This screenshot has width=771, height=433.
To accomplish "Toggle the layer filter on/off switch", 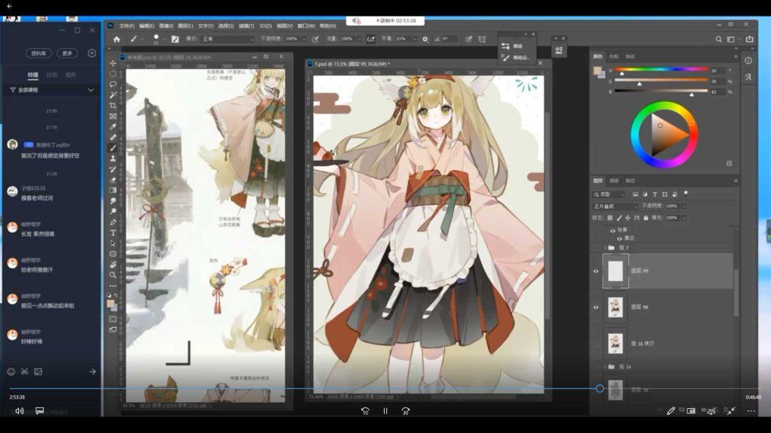I will pos(685,193).
